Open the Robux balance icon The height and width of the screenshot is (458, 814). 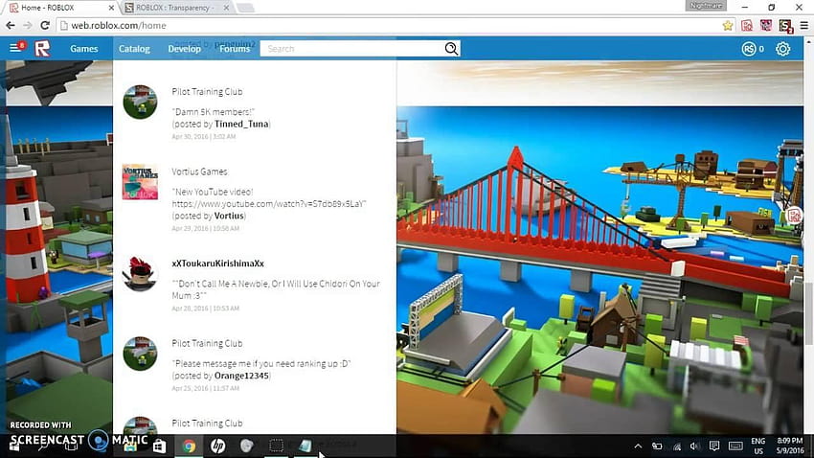point(748,49)
